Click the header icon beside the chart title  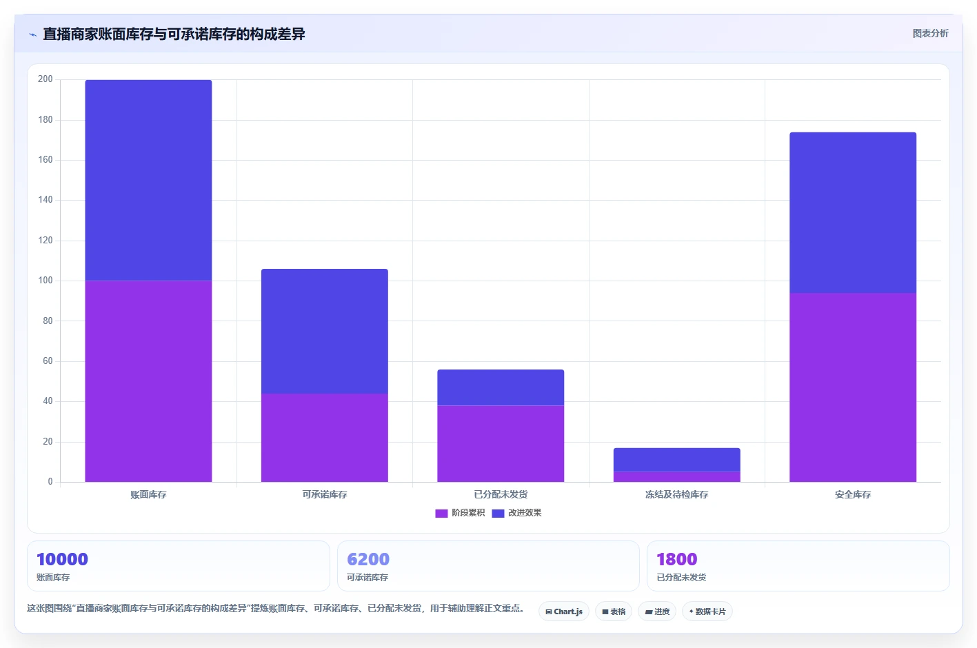tap(32, 34)
